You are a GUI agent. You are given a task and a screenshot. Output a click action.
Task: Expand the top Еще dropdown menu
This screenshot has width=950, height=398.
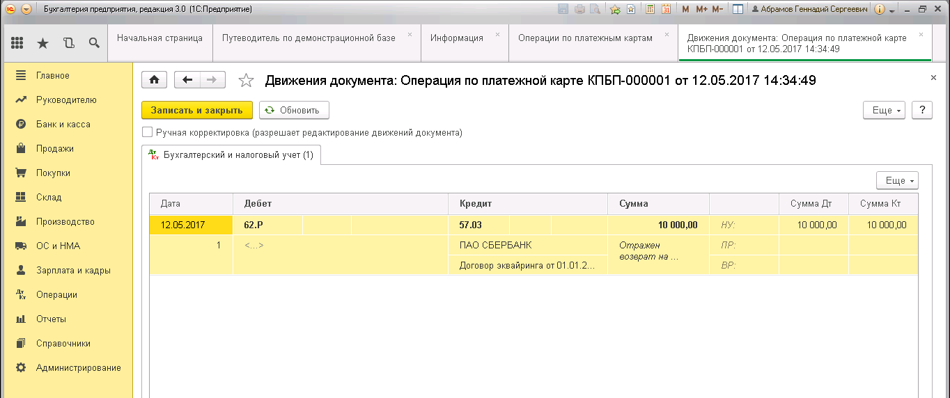coord(883,110)
